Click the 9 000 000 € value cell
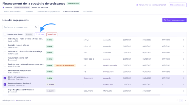The width and height of the screenshot is (189, 105). coord(89,59)
